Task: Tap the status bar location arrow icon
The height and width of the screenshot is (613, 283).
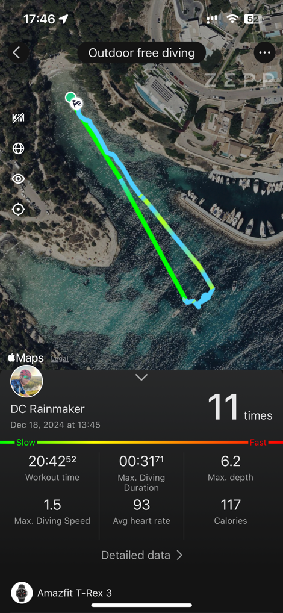Action: (x=63, y=19)
